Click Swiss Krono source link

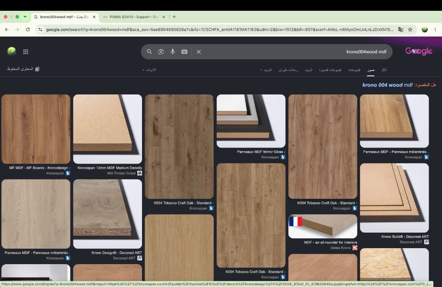[x=341, y=248]
